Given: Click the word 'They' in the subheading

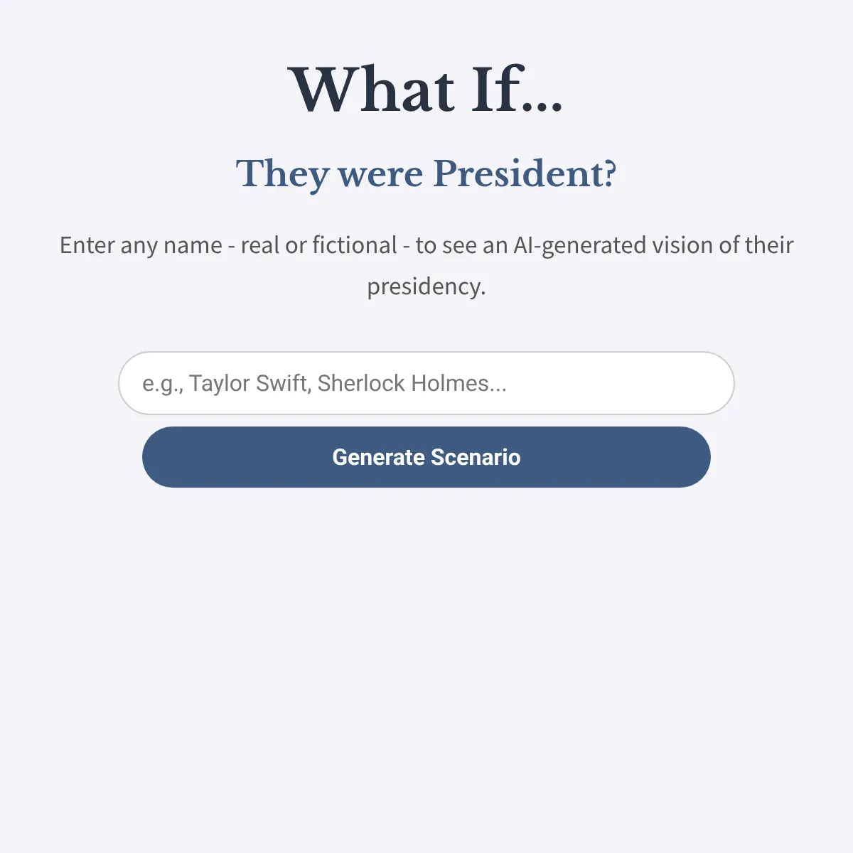Looking at the screenshot, I should click(x=282, y=173).
